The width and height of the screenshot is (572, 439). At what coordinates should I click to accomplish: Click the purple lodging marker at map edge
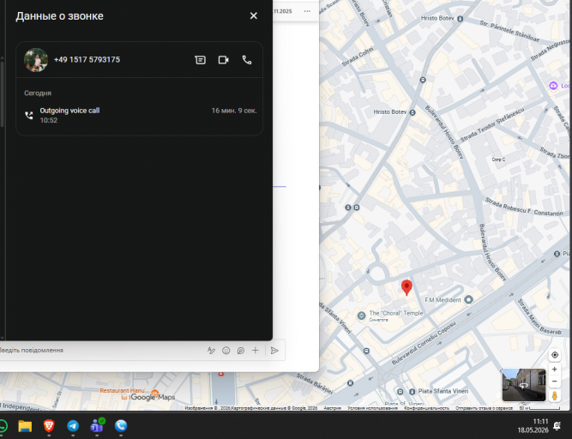(553, 86)
